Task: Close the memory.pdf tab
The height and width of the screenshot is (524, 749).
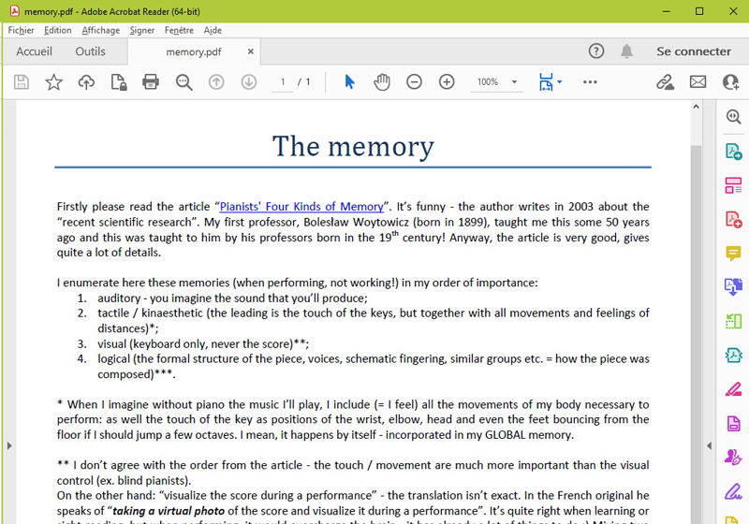Action: coord(250,52)
